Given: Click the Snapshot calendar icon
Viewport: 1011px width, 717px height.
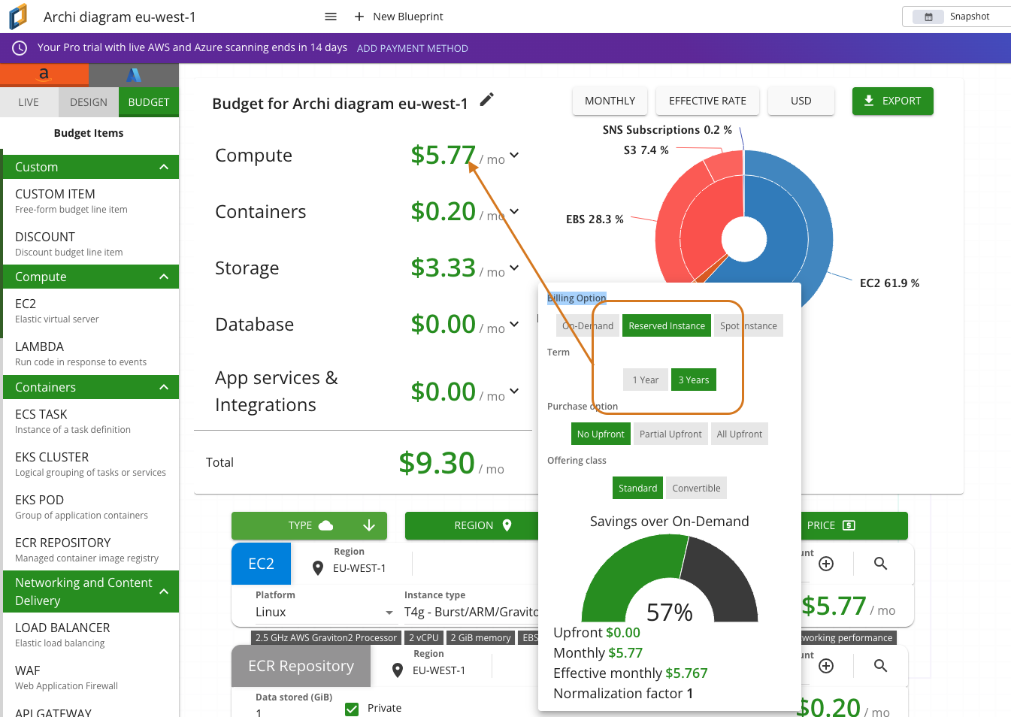Looking at the screenshot, I should [928, 17].
